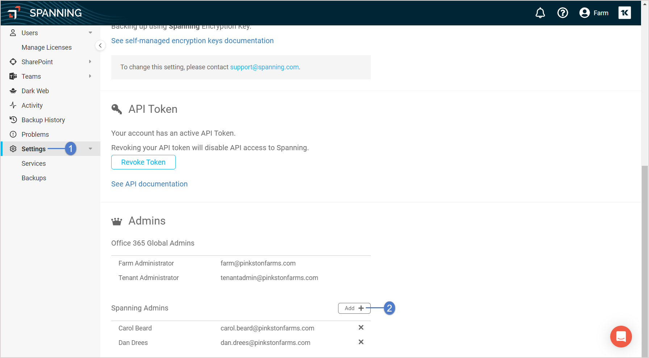Open Manage Licenses page
Image resolution: width=649 pixels, height=358 pixels.
[x=47, y=48]
